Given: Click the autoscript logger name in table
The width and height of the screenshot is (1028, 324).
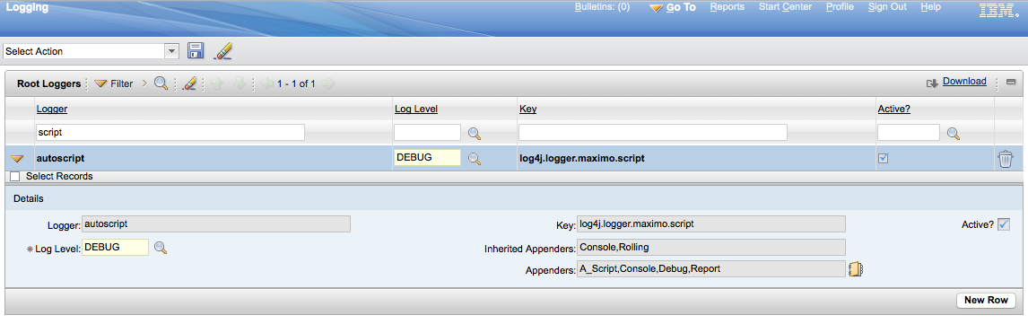Looking at the screenshot, I should pyautogui.click(x=60, y=158).
